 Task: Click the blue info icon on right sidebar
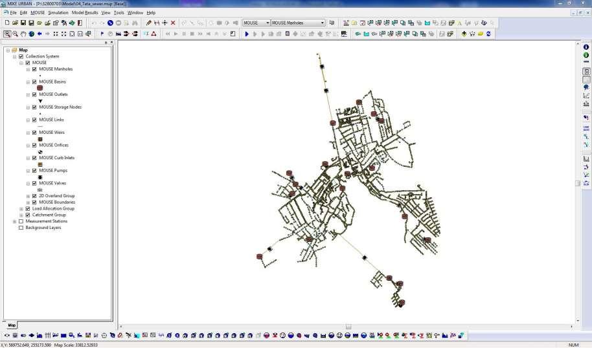coord(586,47)
